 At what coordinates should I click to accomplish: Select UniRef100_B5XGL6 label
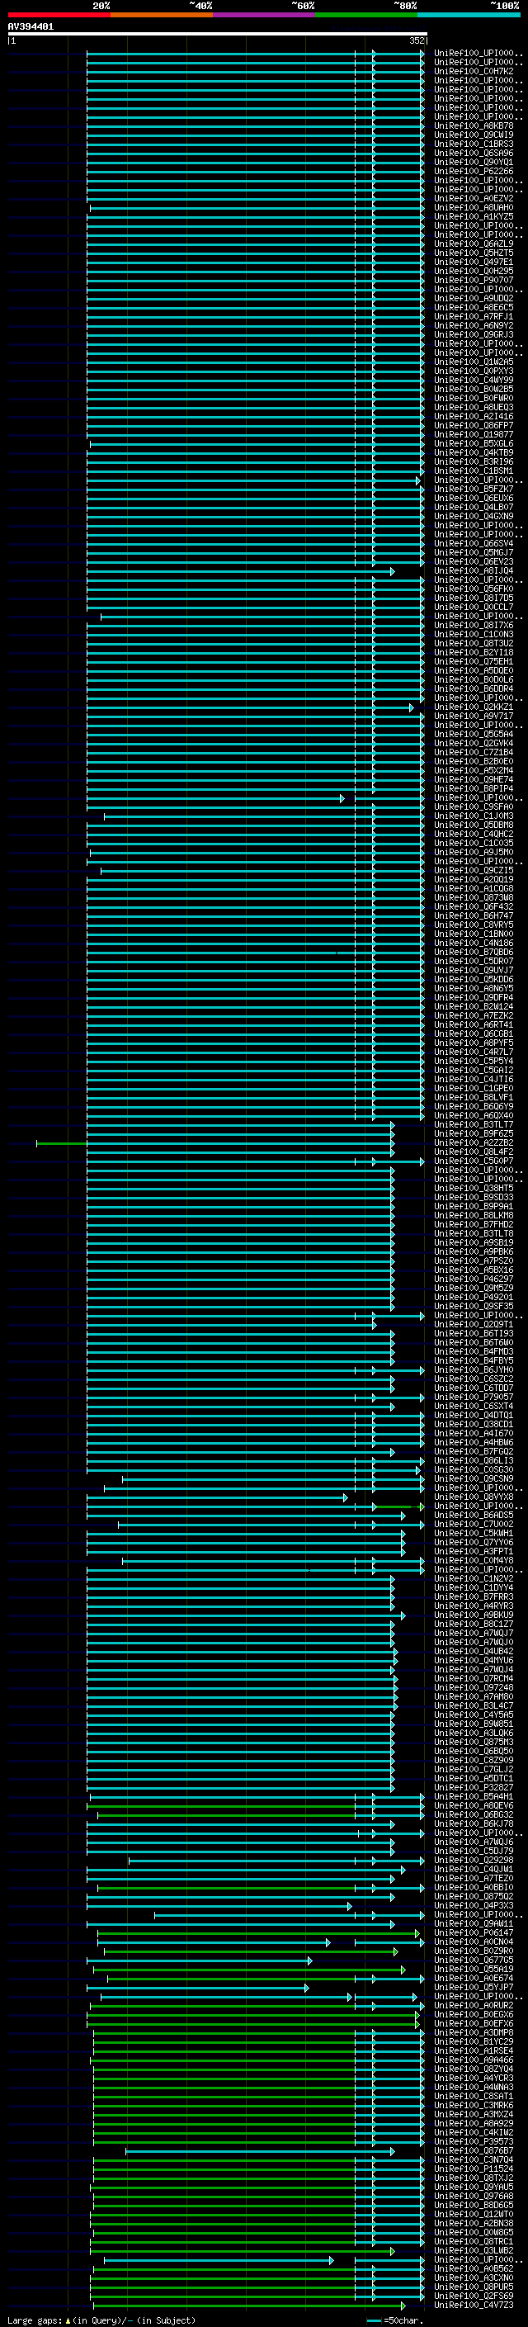[x=474, y=443]
